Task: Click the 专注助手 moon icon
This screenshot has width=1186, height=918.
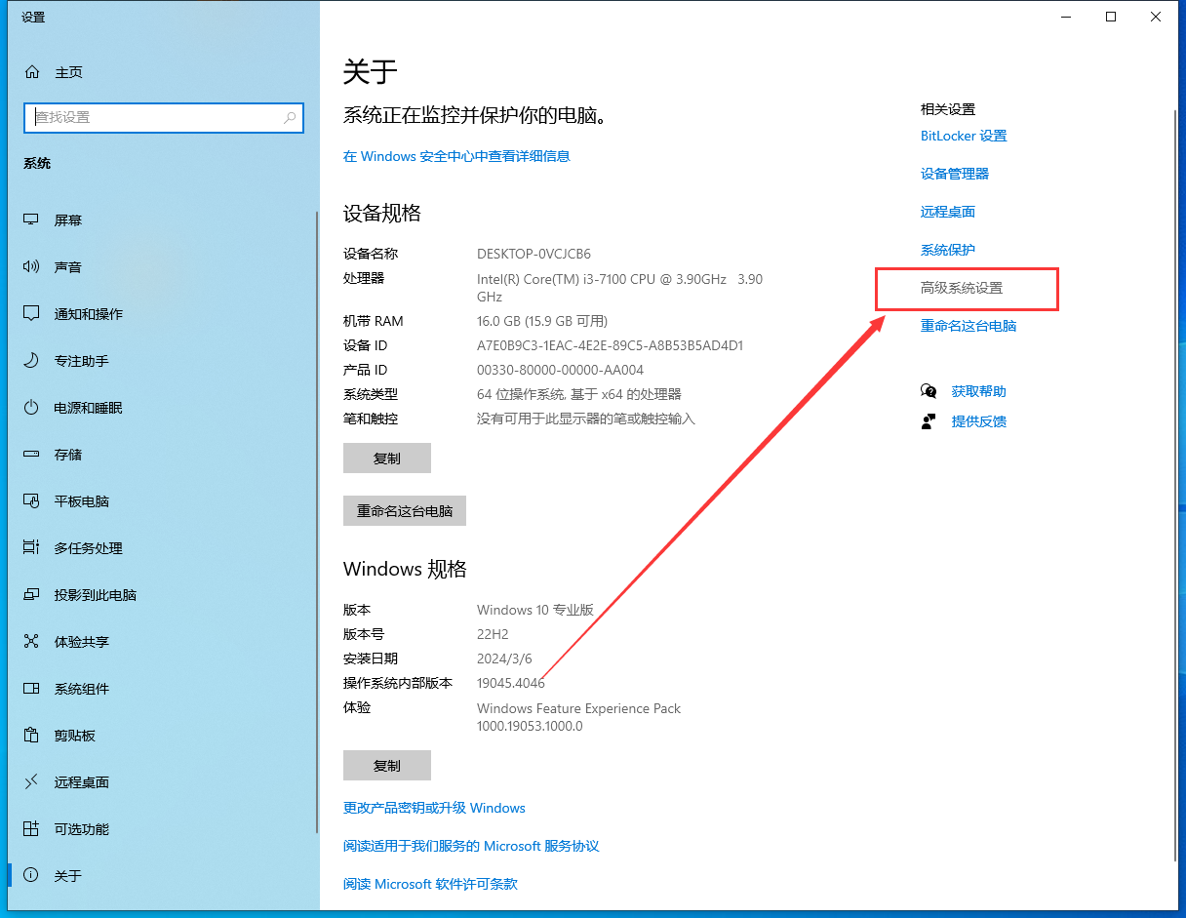Action: 31,361
